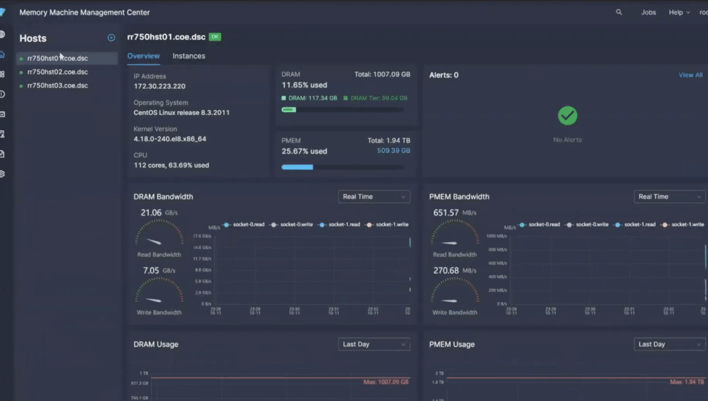
Task: Open the globe icon in sidebar
Action: coord(2,34)
